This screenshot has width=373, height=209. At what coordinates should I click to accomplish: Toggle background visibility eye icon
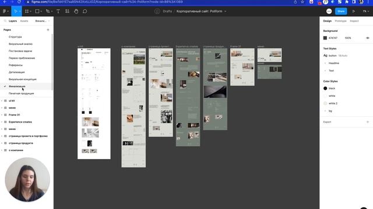[x=368, y=38]
